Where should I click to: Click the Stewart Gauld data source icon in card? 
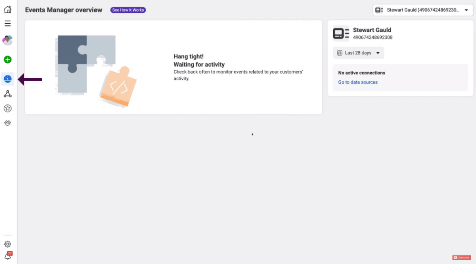tap(341, 33)
